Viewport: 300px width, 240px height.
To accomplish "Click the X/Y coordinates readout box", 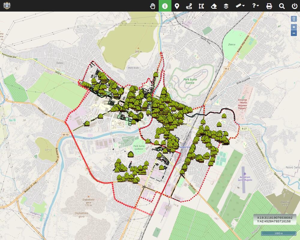I will [274, 219].
